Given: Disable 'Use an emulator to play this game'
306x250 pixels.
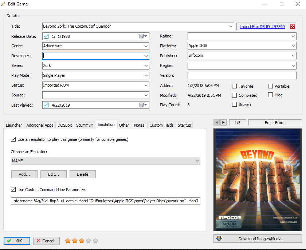Looking at the screenshot, I should (13, 139).
